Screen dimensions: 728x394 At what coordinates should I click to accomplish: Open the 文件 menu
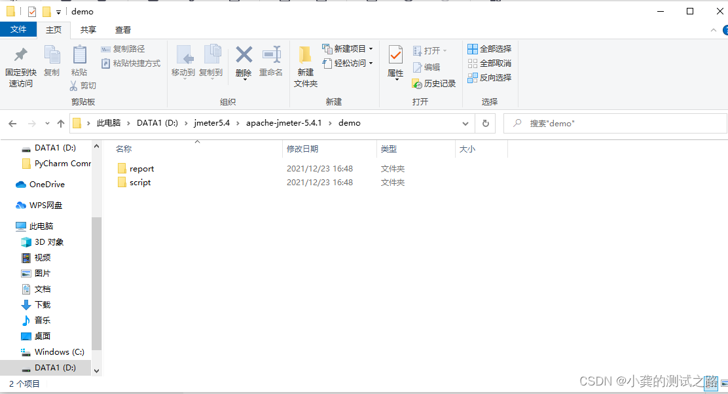click(x=19, y=29)
